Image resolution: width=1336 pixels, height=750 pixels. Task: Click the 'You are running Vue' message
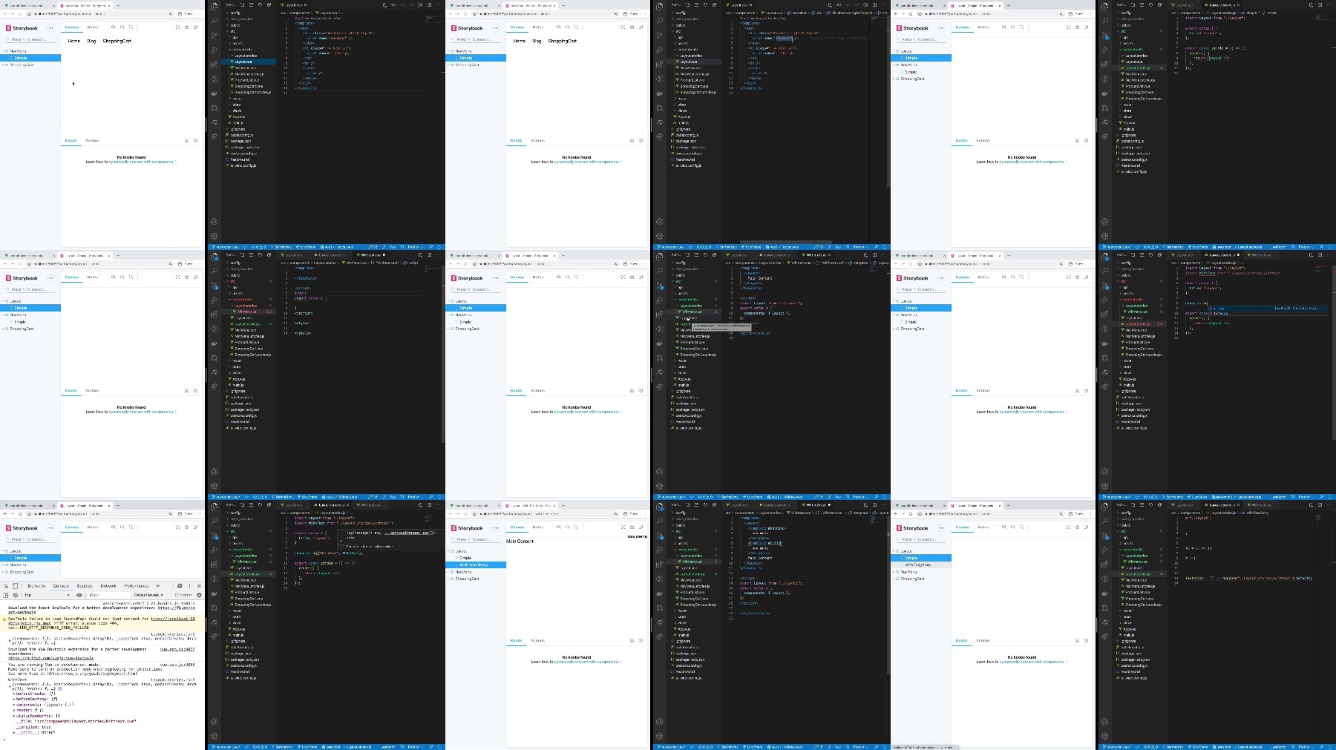click(x=53, y=665)
